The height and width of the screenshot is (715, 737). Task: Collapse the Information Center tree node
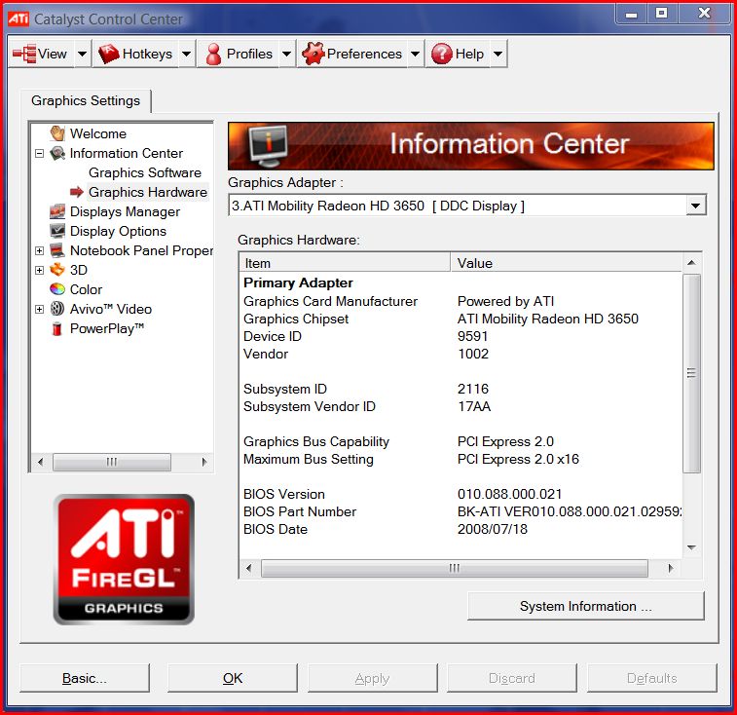coord(40,153)
